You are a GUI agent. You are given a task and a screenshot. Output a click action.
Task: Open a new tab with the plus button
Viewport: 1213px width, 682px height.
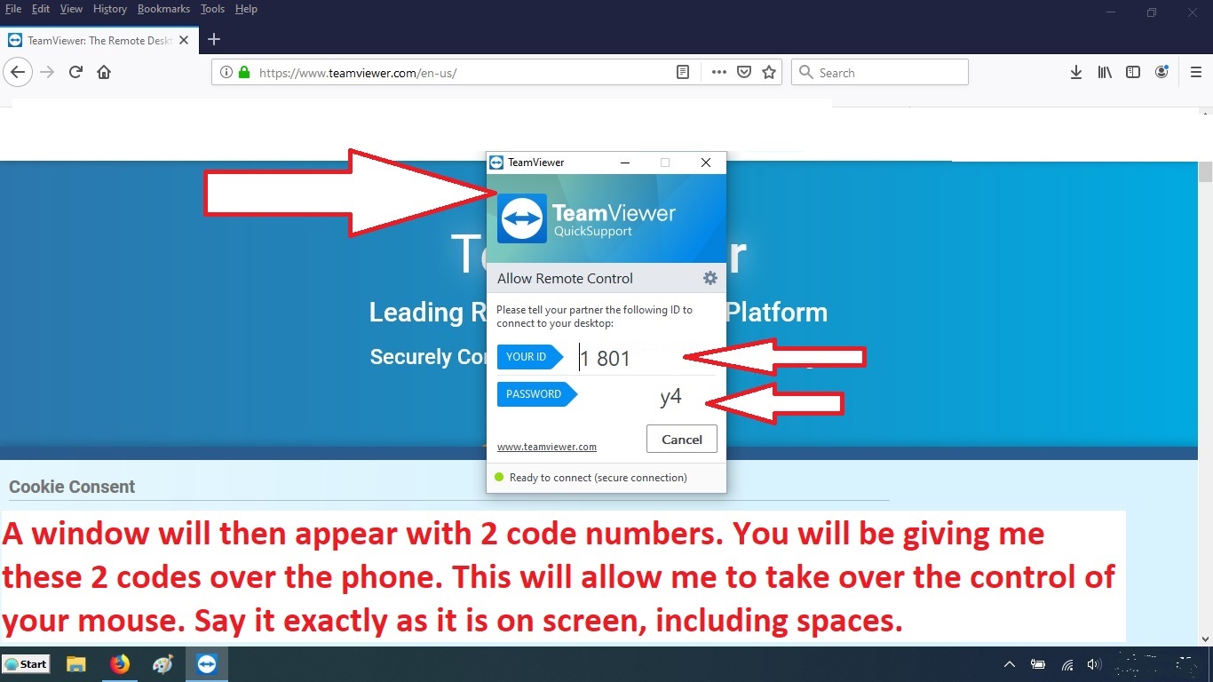(213, 39)
